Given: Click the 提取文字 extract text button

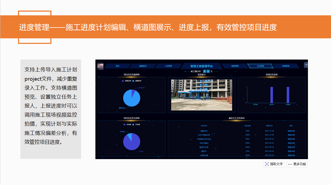Looking at the screenshot, I should pos(274,164).
